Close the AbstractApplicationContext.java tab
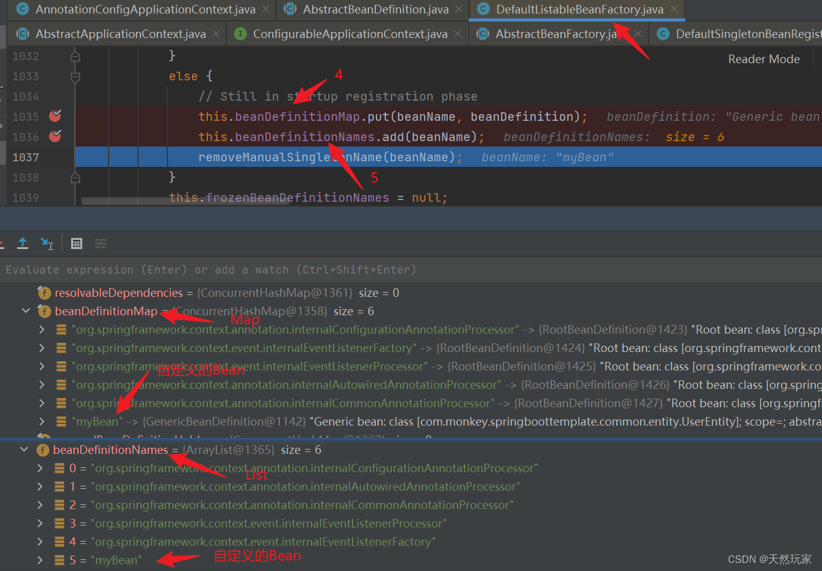 point(216,34)
